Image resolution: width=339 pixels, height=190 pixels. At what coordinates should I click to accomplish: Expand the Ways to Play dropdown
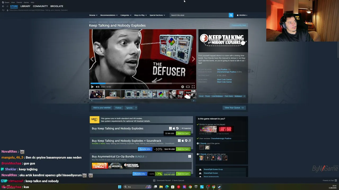point(140,15)
